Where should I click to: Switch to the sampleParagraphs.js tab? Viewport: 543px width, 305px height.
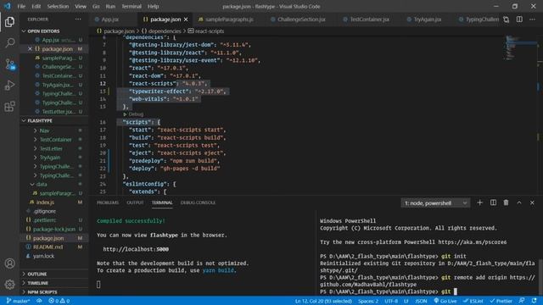click(229, 19)
